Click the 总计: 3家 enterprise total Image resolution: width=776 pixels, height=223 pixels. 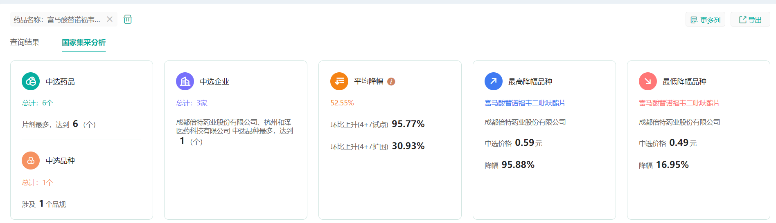(192, 103)
